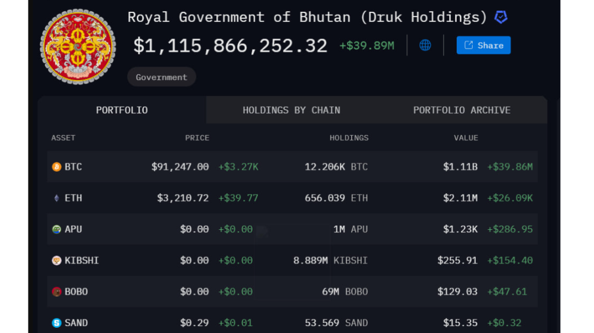
Task: Click the blue verified badge icon
Action: [501, 17]
